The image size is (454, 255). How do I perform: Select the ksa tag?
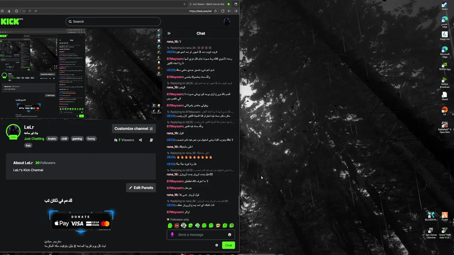tap(28, 145)
